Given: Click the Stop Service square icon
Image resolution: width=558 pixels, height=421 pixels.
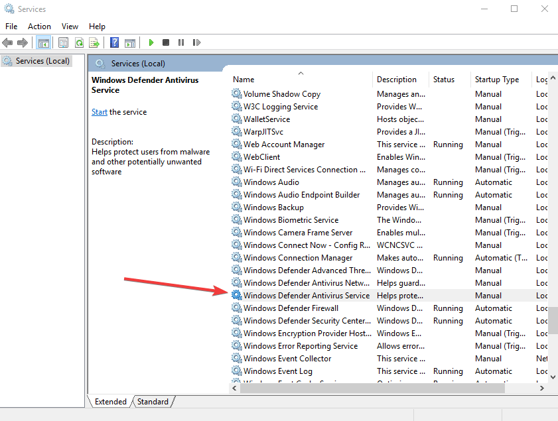Looking at the screenshot, I should coord(166,42).
